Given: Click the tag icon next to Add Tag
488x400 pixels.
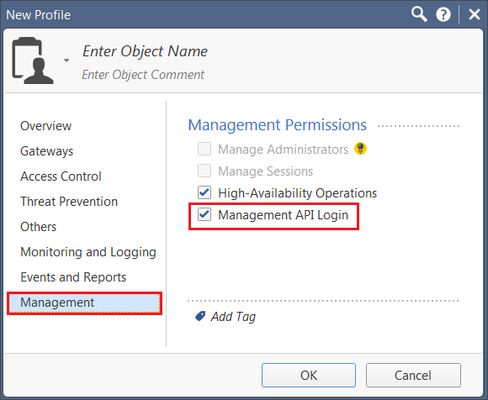Looking at the screenshot, I should pos(200,317).
